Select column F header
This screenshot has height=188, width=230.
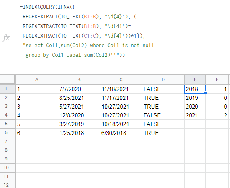[217, 79]
